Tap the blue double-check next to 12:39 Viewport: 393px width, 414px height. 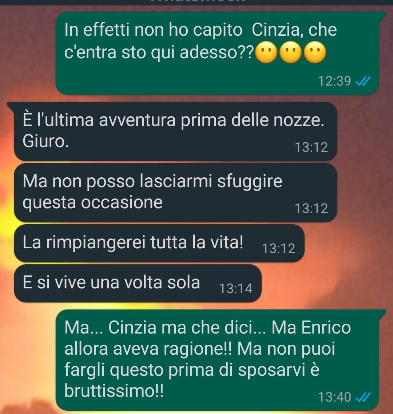click(x=363, y=81)
